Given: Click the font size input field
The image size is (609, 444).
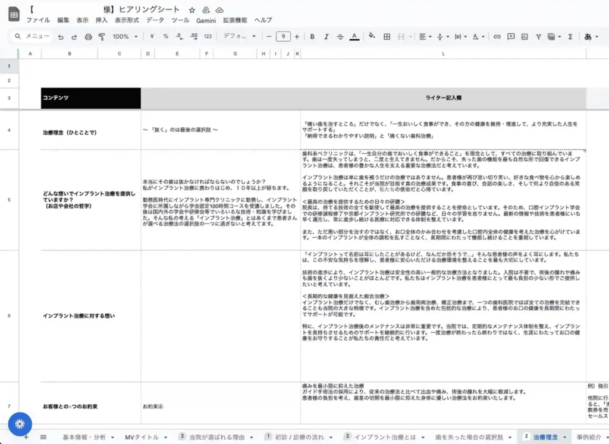Looking at the screenshot, I should tap(283, 36).
